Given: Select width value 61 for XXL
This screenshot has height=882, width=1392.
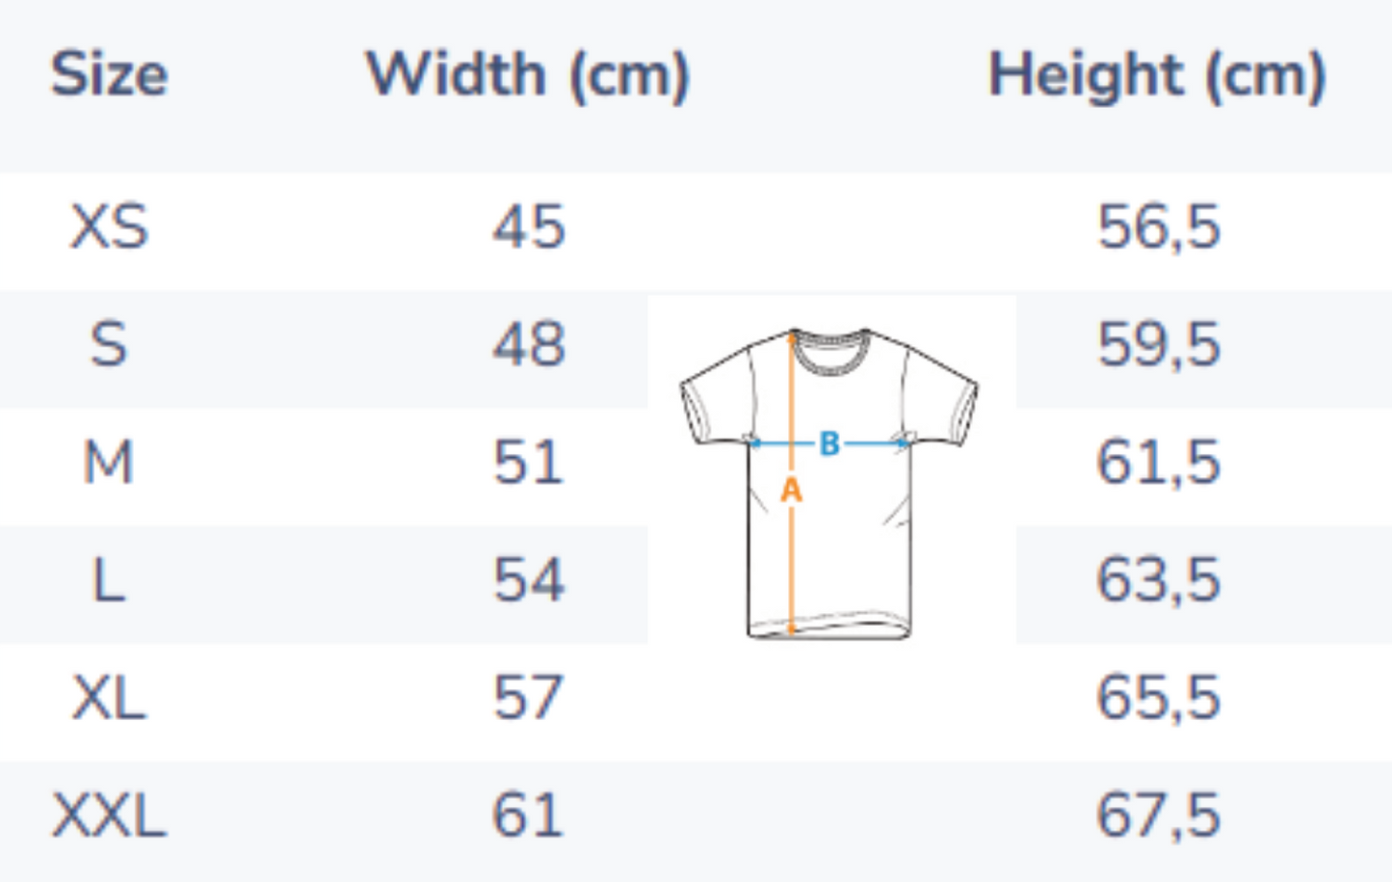Looking at the screenshot, I should click(x=528, y=815).
